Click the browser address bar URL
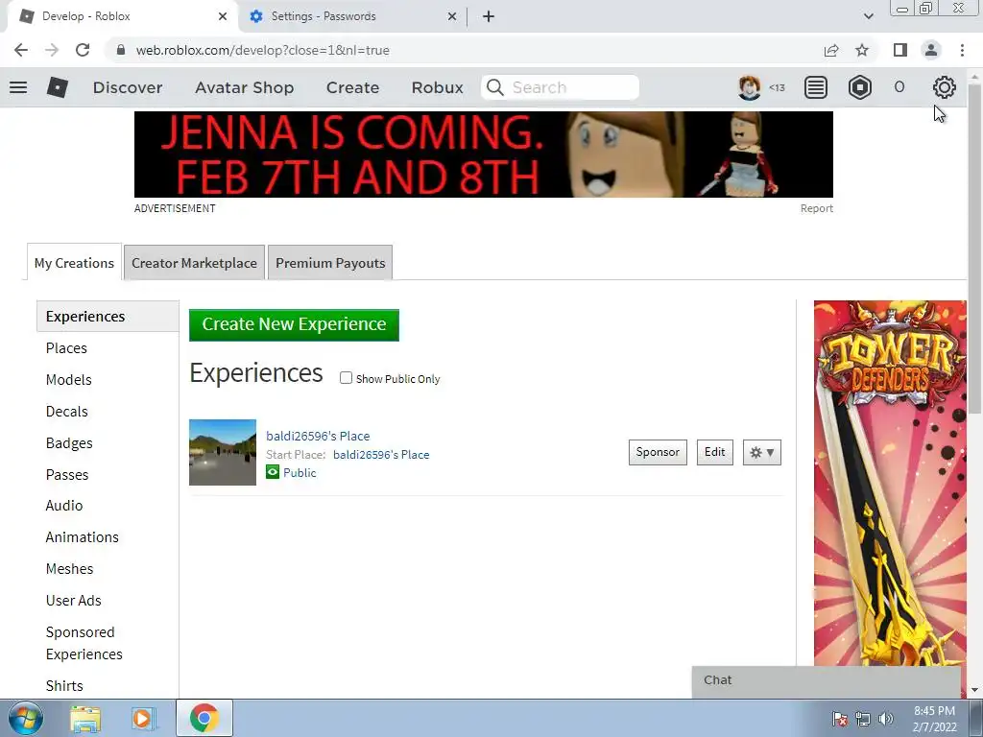 [263, 50]
